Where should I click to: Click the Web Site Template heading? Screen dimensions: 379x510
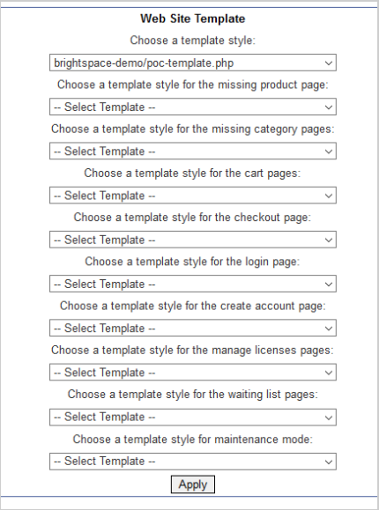[x=193, y=18]
